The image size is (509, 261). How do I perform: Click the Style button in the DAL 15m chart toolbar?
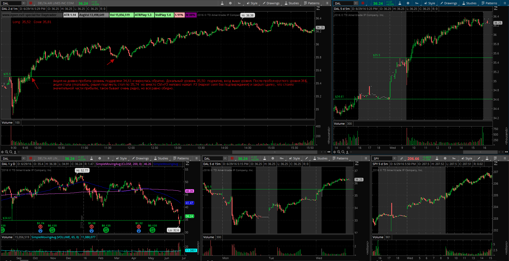[x=295, y=158]
